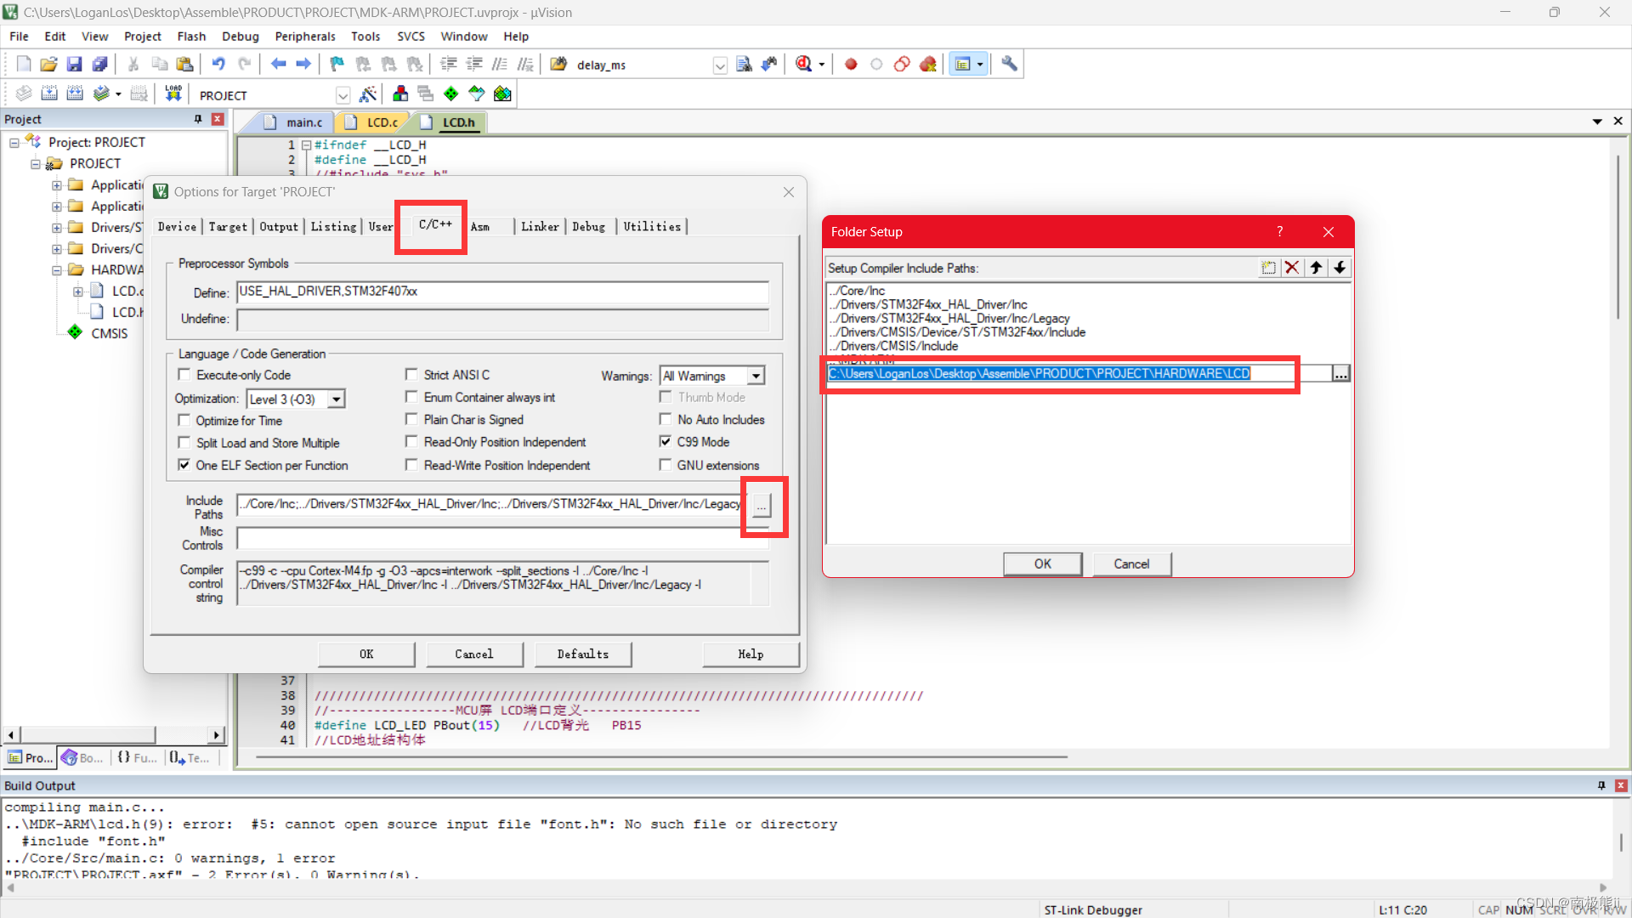Click the Options for Target wand icon
1632x918 pixels.
[368, 94]
